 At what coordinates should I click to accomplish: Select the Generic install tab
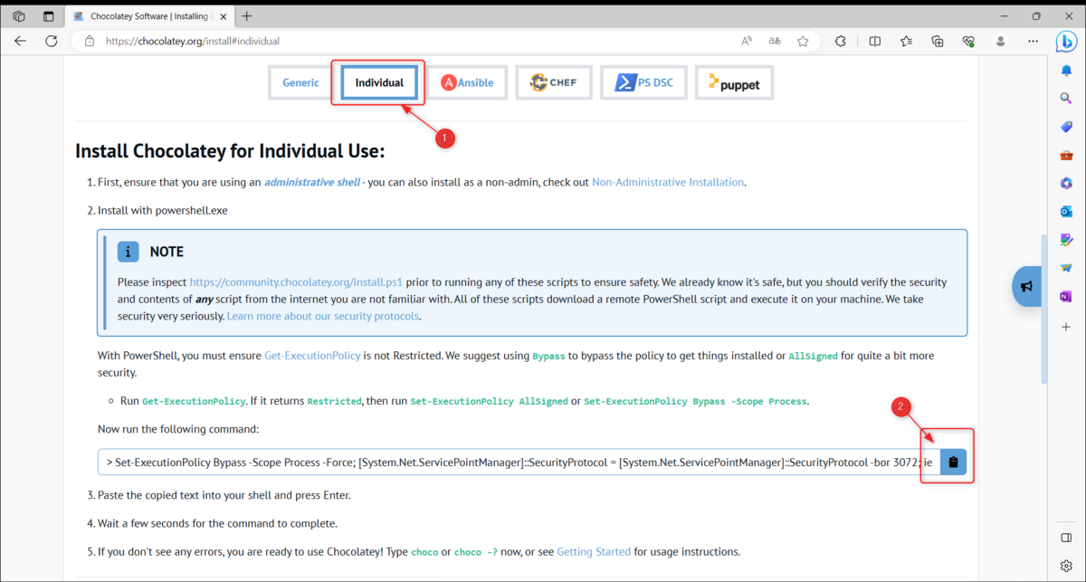(x=300, y=82)
